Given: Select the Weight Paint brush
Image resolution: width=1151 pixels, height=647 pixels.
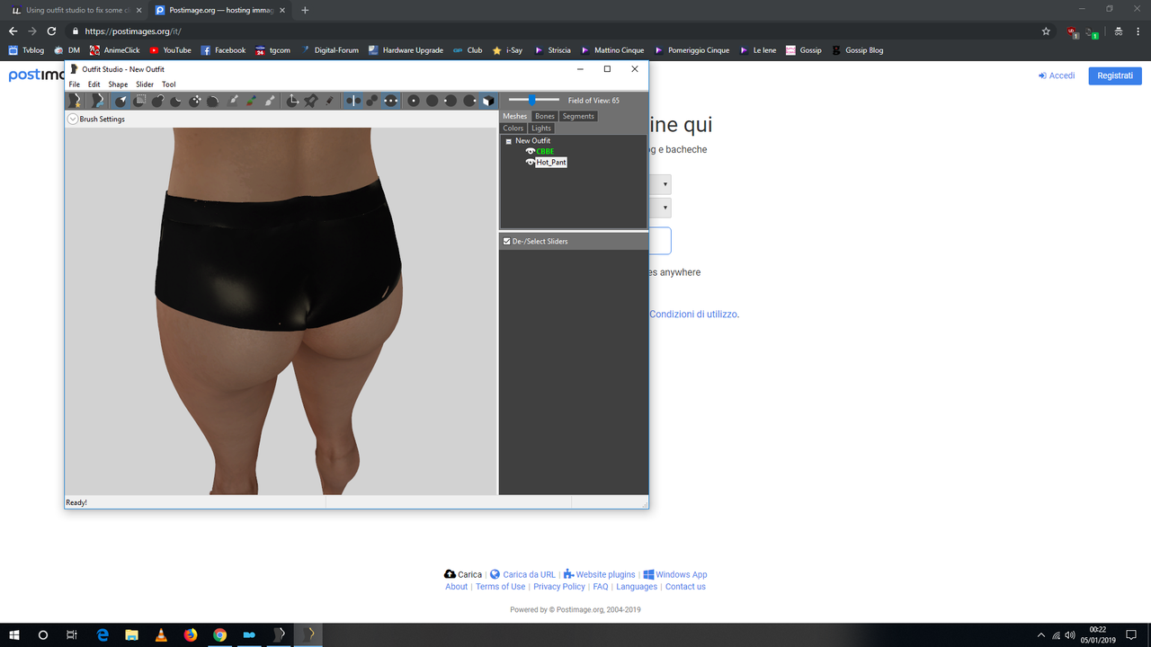Looking at the screenshot, I should click(x=233, y=101).
